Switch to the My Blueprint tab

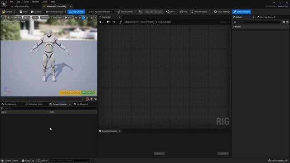pos(81,104)
